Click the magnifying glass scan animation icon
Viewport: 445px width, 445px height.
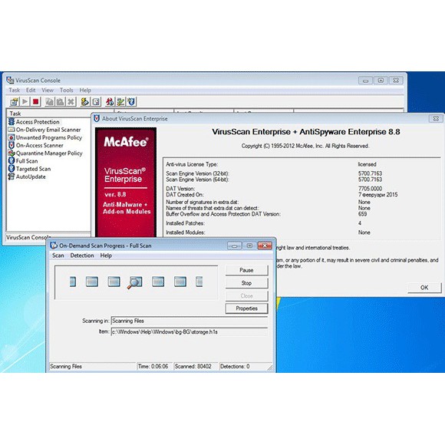pyautogui.click(x=134, y=282)
